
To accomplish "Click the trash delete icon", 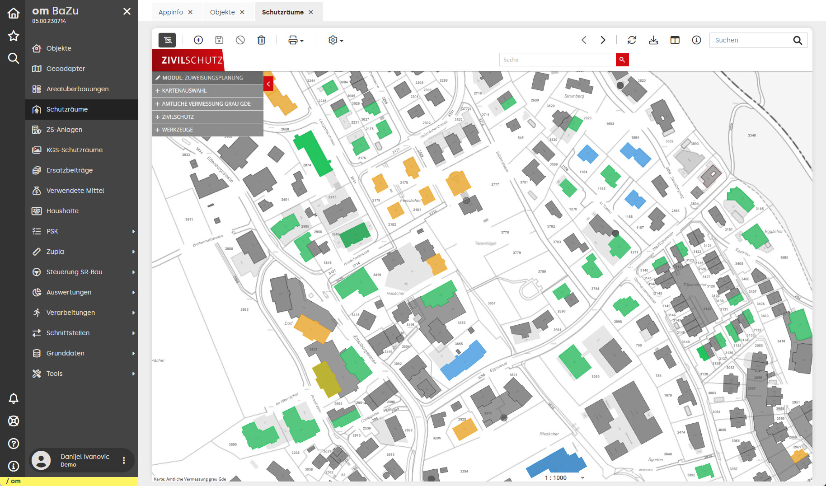I will click(x=261, y=40).
